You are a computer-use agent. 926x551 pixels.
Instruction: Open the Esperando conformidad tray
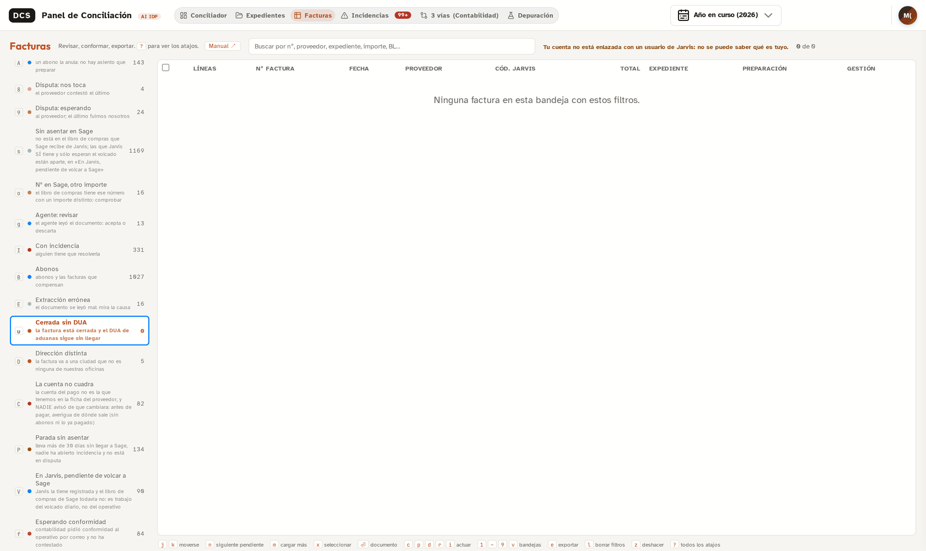click(79, 533)
